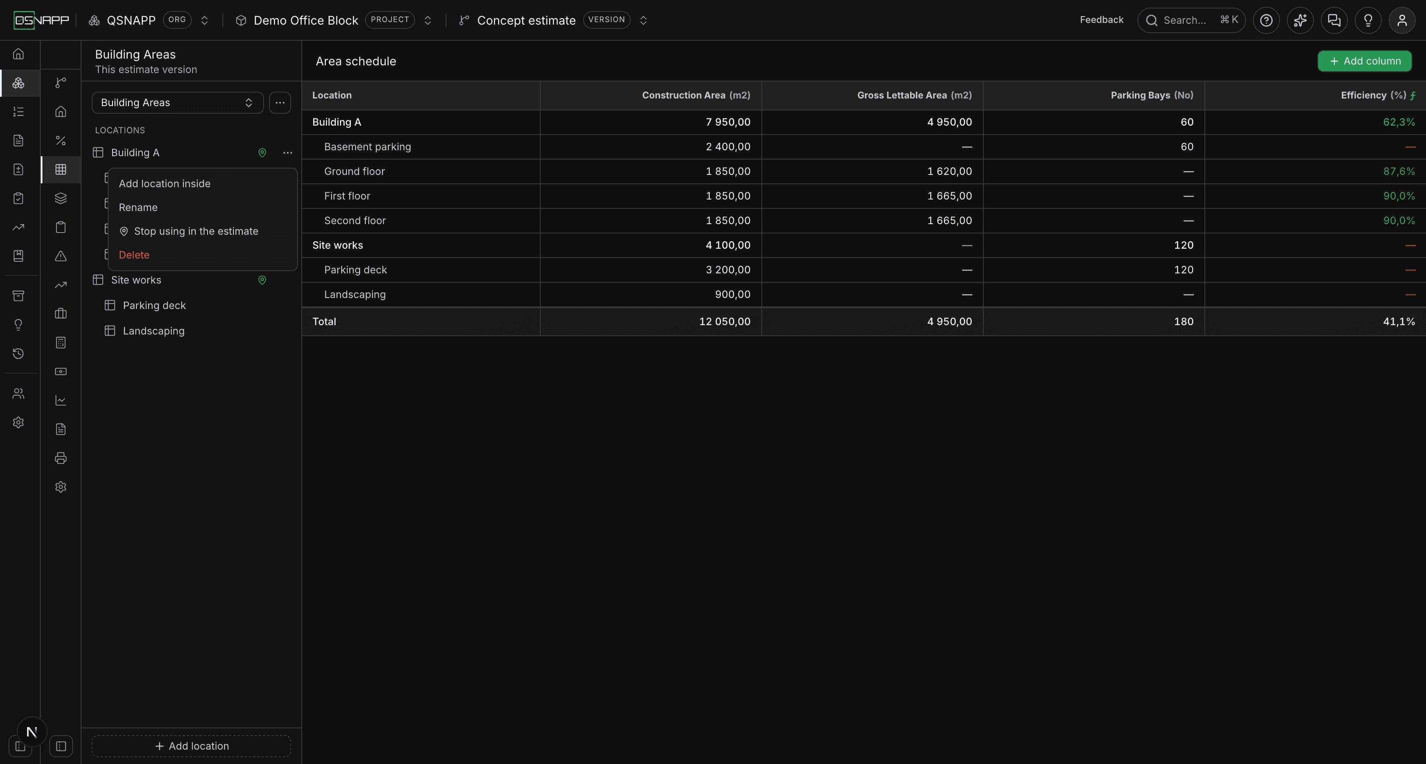Viewport: 1426px width, 764px height.
Task: Click the lightbulb icon in top header
Action: [1368, 20]
